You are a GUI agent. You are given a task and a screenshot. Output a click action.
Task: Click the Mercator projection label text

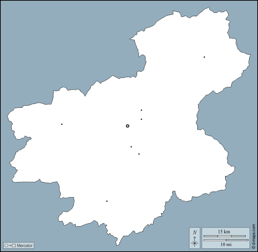pyautogui.click(x=25, y=245)
